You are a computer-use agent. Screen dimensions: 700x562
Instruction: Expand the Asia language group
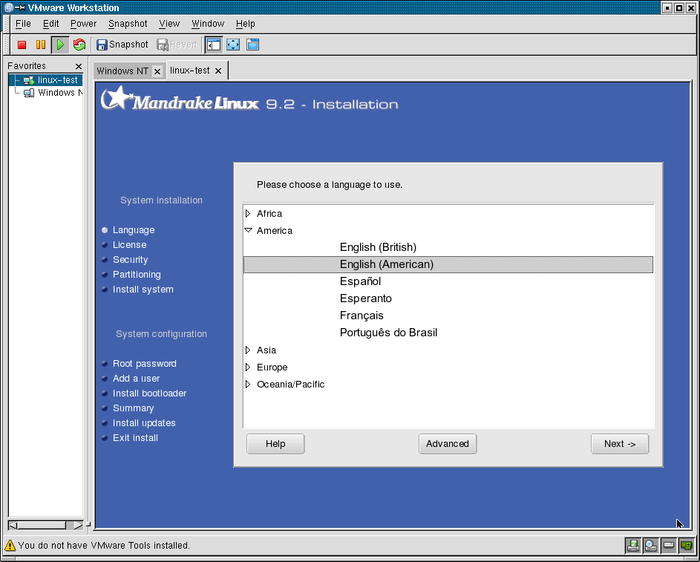click(248, 350)
